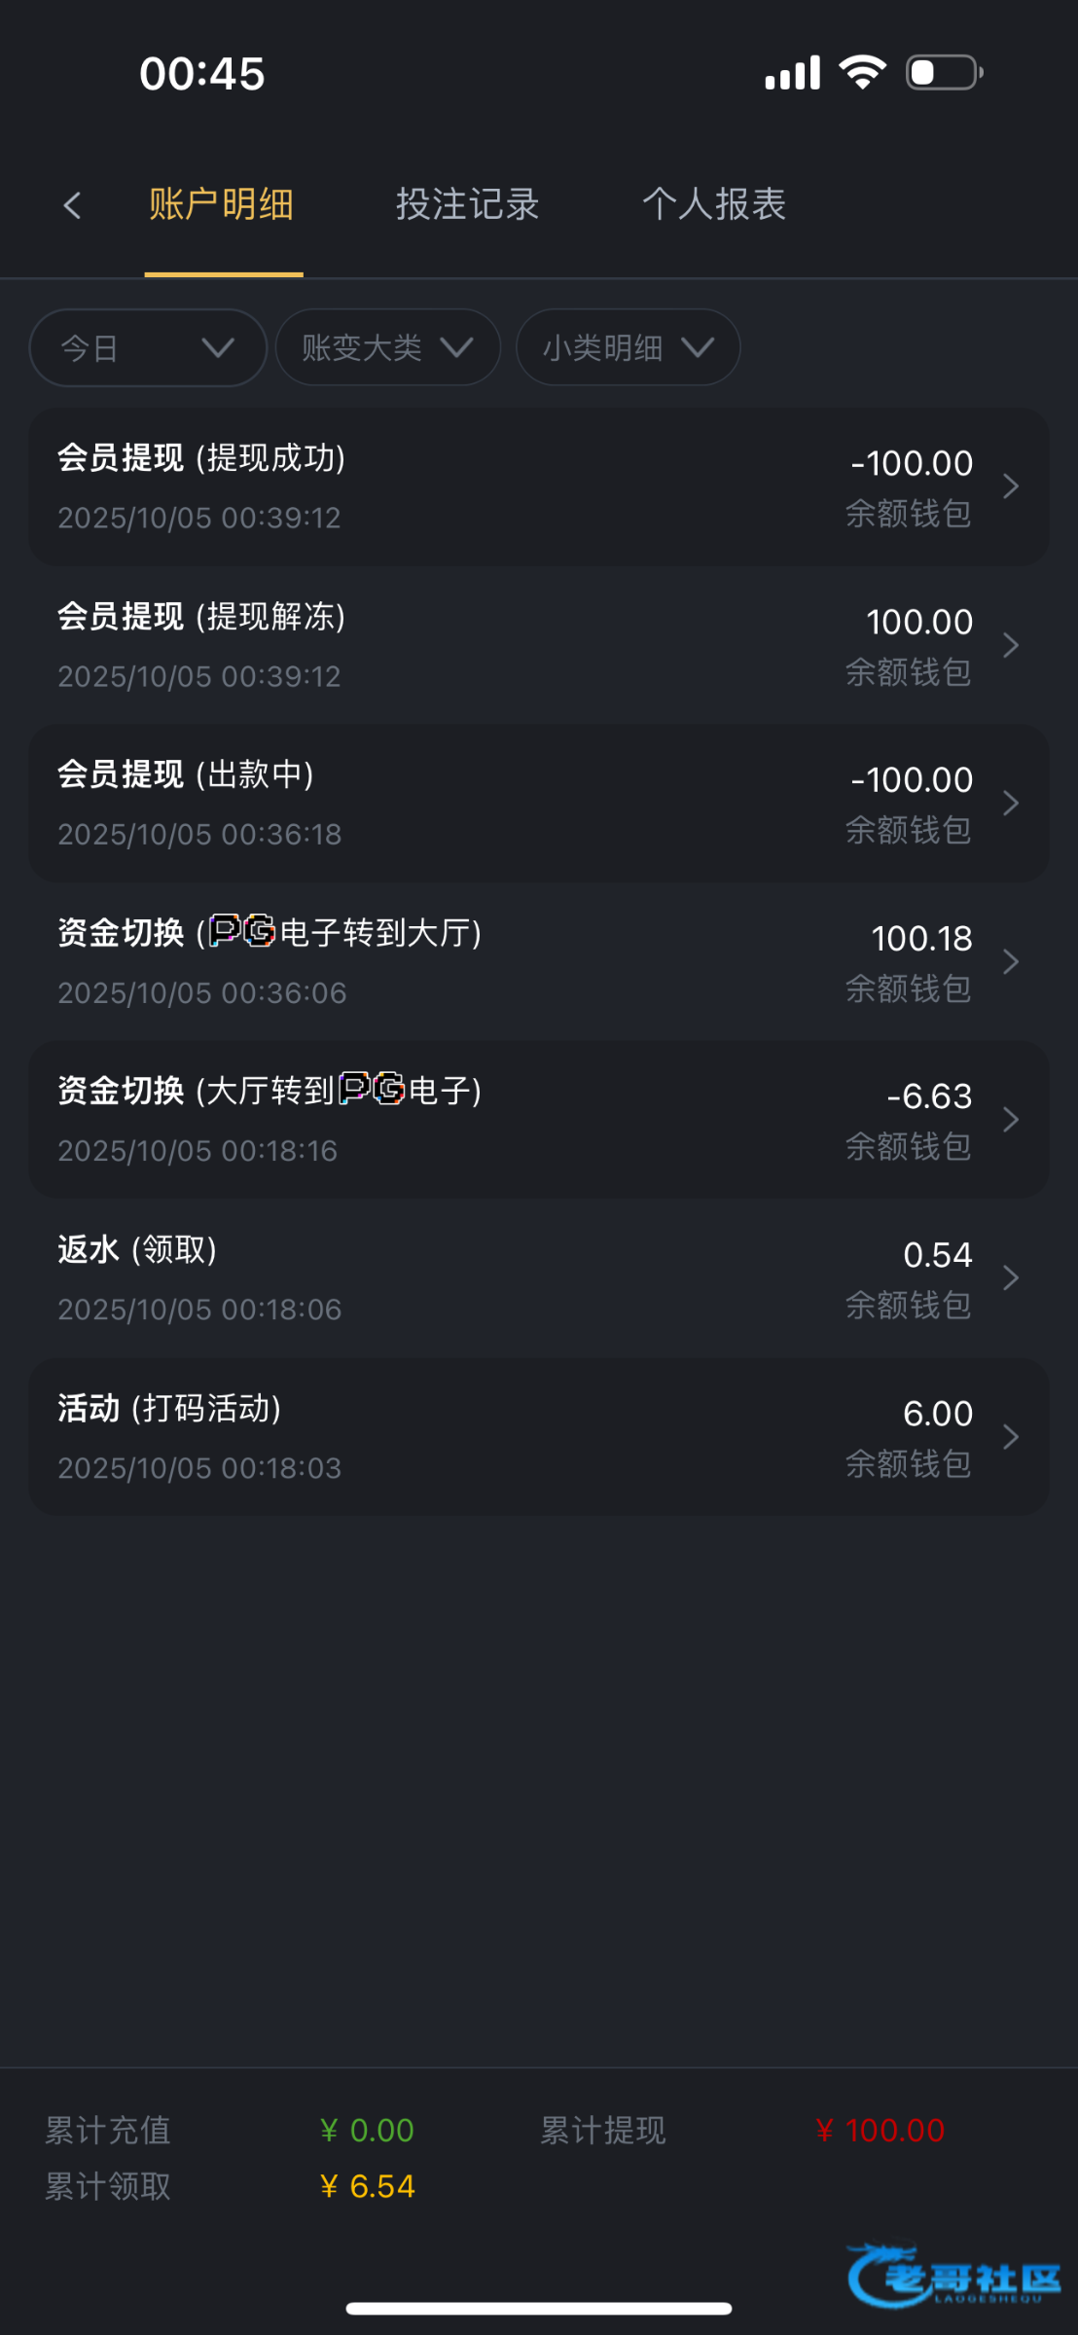
Task: Open the 账户明细 tab
Action: pyautogui.click(x=222, y=205)
